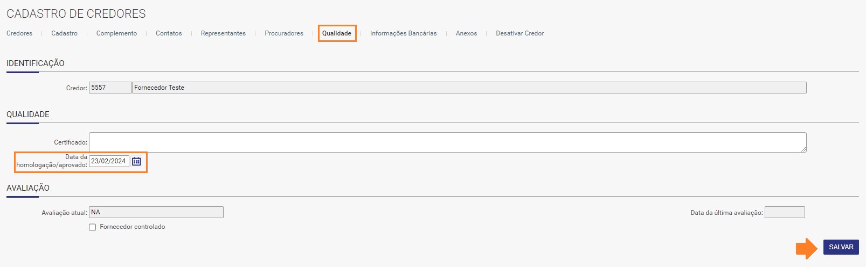Open the homologação date calendar picker

pos(136,161)
